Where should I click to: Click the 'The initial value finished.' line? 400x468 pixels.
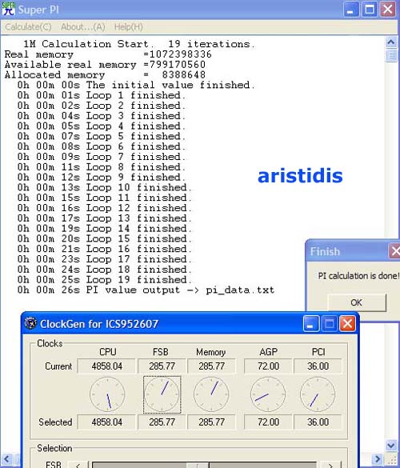pyautogui.click(x=136, y=85)
